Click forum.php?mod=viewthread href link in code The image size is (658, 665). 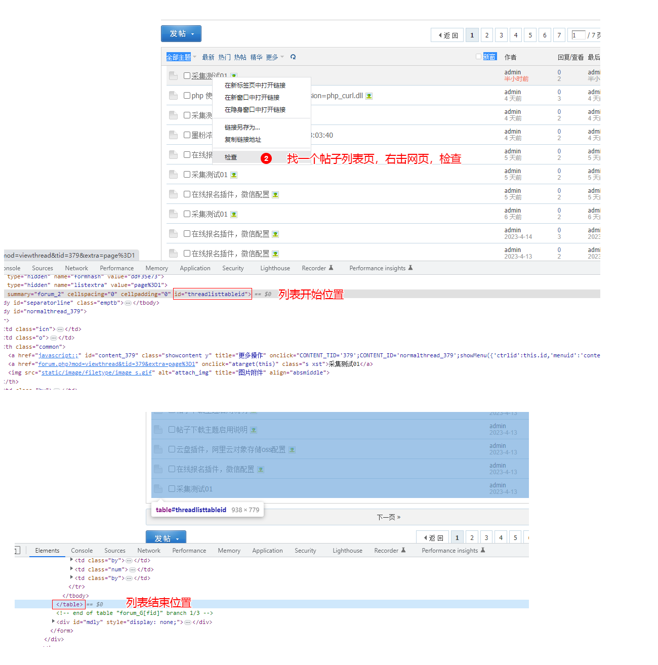(x=117, y=364)
